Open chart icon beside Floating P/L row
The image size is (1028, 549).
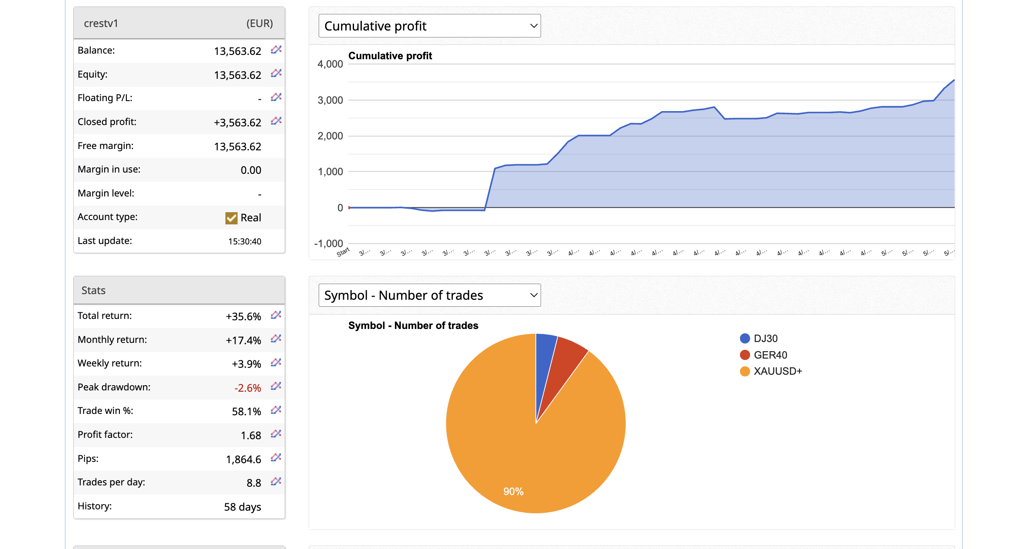[x=276, y=97]
